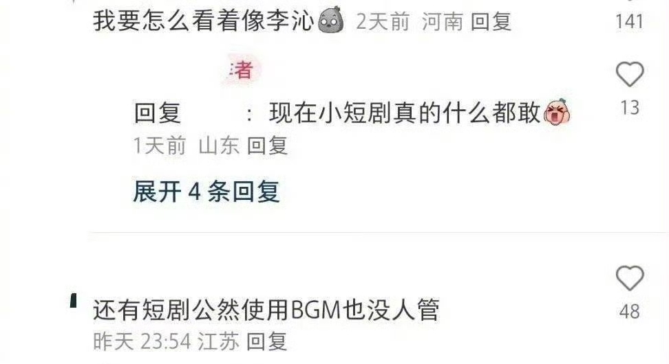Click the 48 like count
Image resolution: width=669 pixels, height=364 pixels.
tap(630, 312)
